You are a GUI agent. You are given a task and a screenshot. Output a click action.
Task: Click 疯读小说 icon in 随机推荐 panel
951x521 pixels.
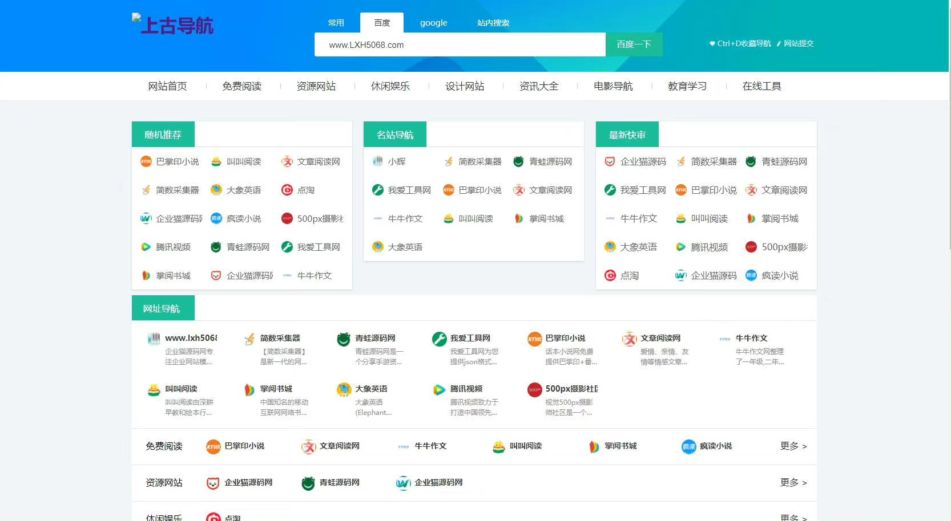pos(216,218)
